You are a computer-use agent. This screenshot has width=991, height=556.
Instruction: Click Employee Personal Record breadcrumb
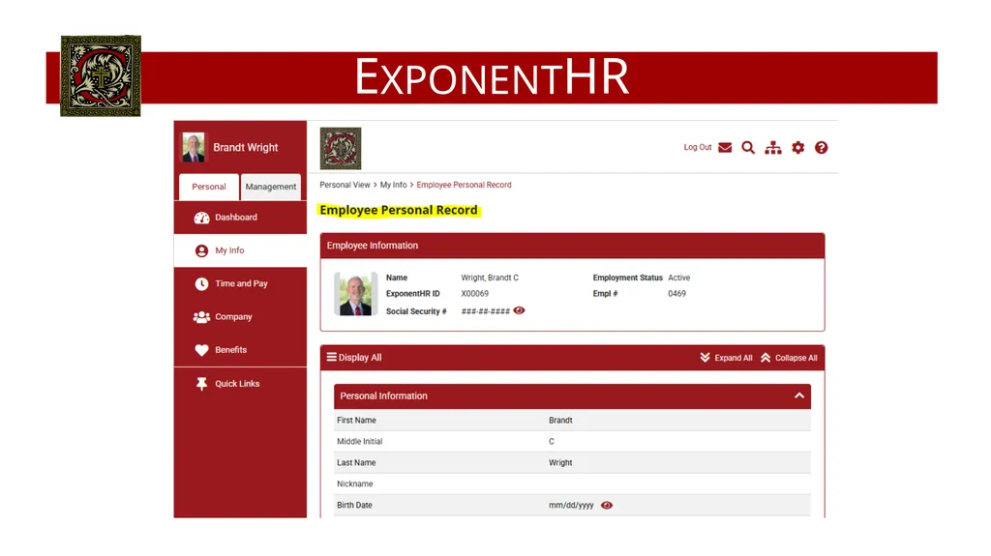pyautogui.click(x=464, y=185)
